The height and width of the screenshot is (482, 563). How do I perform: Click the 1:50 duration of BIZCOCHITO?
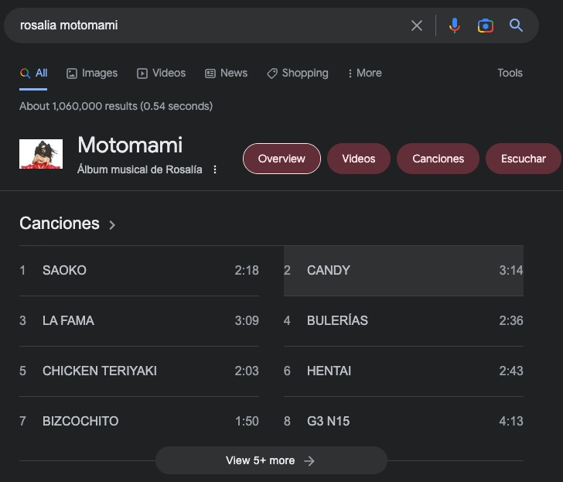(247, 422)
